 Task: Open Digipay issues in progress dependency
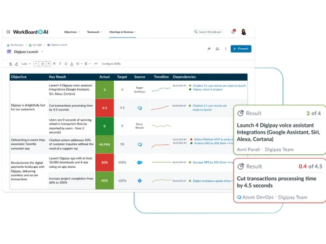click(207, 90)
